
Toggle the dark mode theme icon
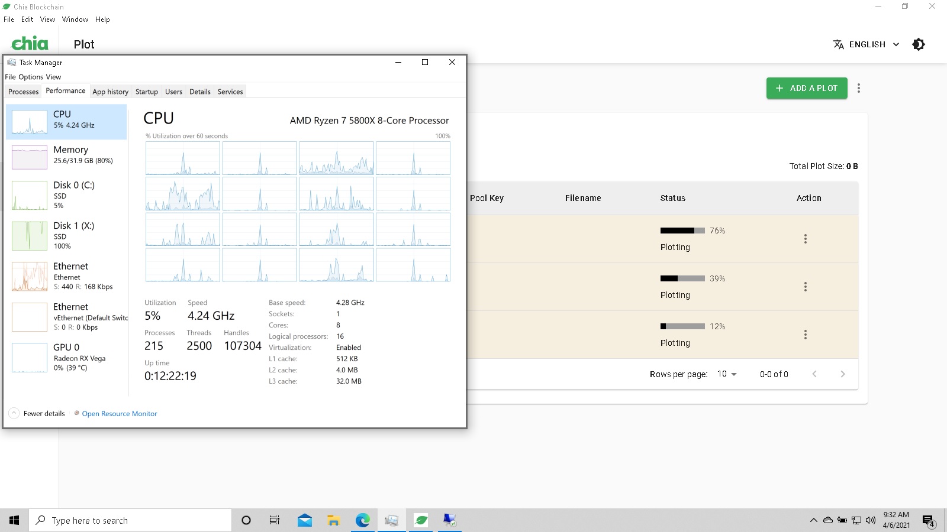tap(918, 44)
